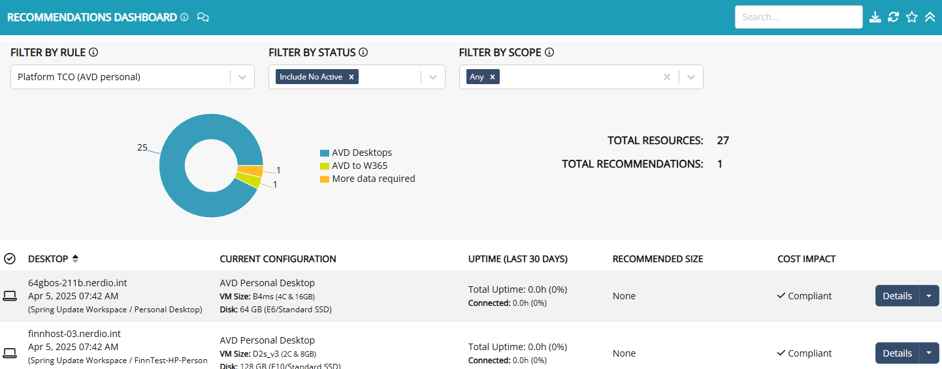The height and width of the screenshot is (369, 942).
Task: Click the Cost Impact column header
Action: (807, 259)
